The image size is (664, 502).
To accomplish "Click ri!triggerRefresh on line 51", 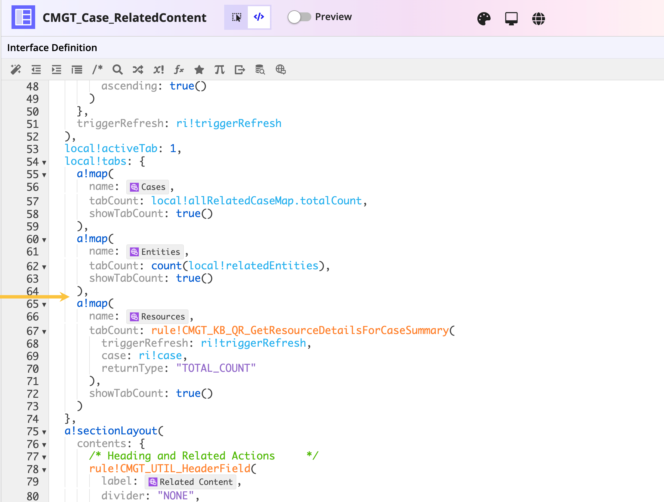I will point(229,123).
